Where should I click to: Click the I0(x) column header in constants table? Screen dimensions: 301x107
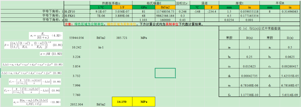click(x=249, y=38)
